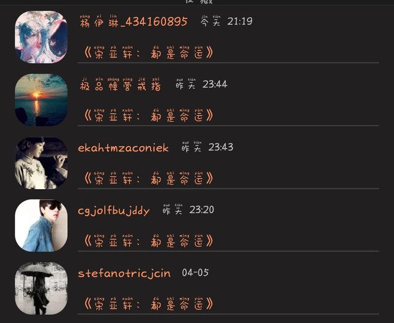Click the 昨天 23:20 timestamp
Viewport: 394px width, 323px height.
(188, 209)
